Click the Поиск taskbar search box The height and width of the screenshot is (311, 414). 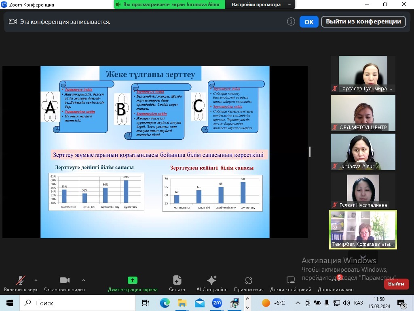78,303
